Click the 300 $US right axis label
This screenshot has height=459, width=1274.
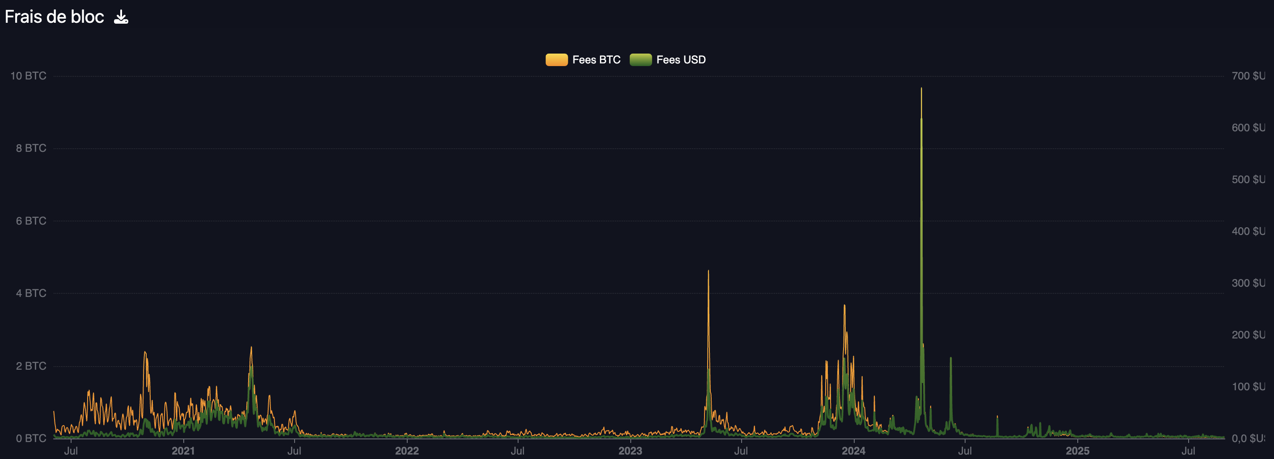tap(1248, 283)
